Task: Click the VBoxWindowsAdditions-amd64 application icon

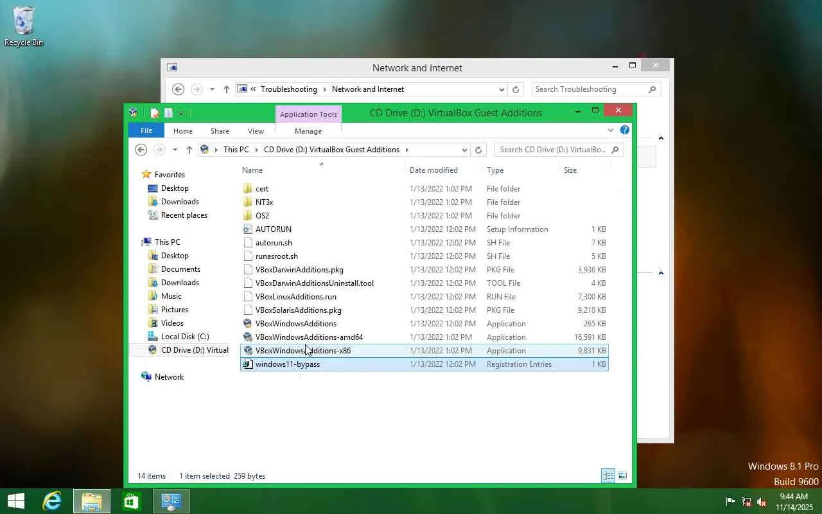Action: [248, 337]
